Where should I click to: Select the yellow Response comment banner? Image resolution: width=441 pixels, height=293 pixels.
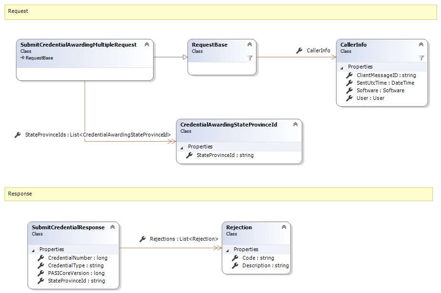[219, 194]
